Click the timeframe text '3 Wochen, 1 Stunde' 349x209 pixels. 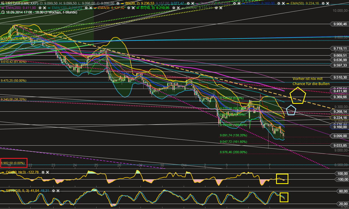[x=61, y=12]
